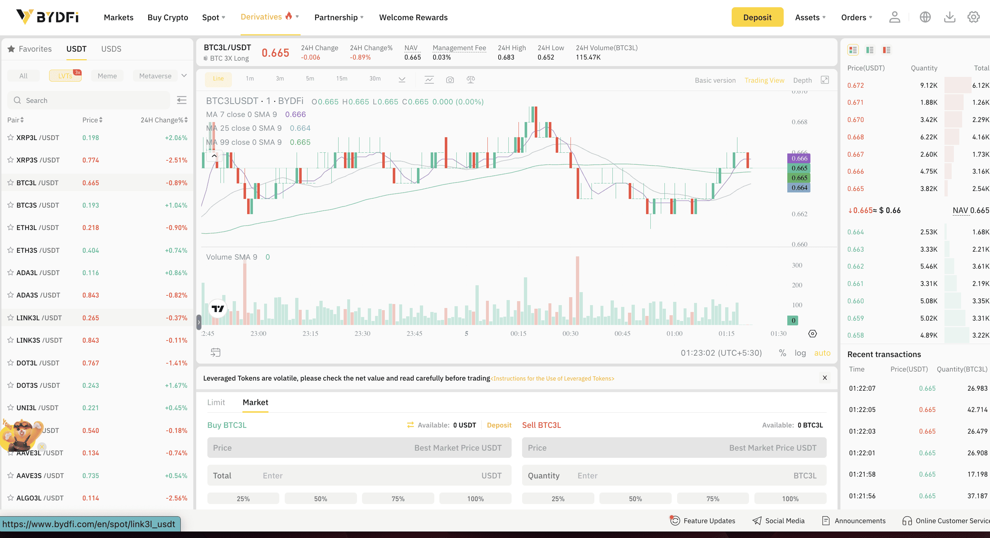
Task: Toggle log scale on chart
Action: (800, 353)
